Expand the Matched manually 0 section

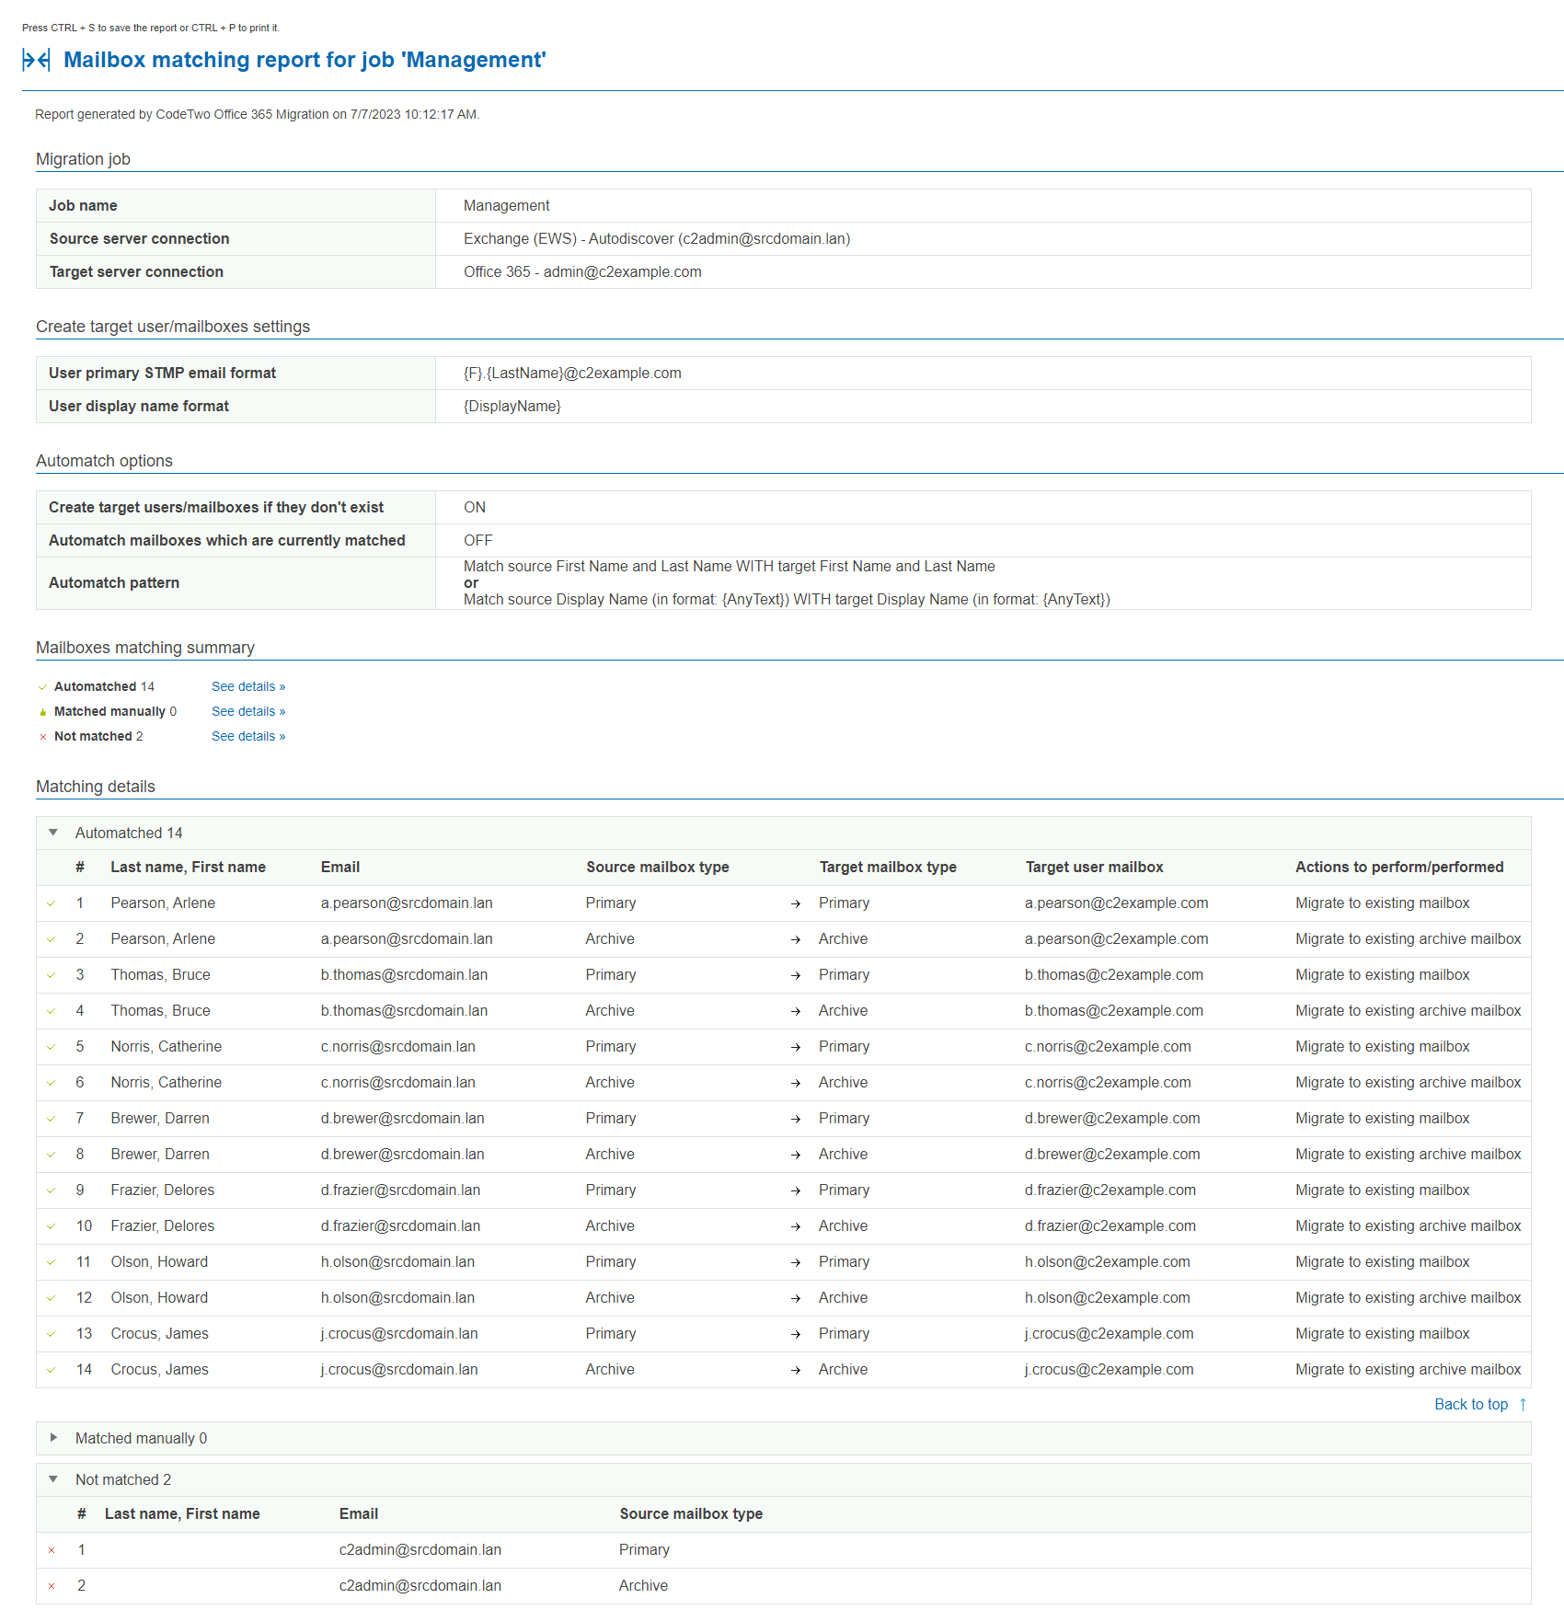coord(53,1438)
